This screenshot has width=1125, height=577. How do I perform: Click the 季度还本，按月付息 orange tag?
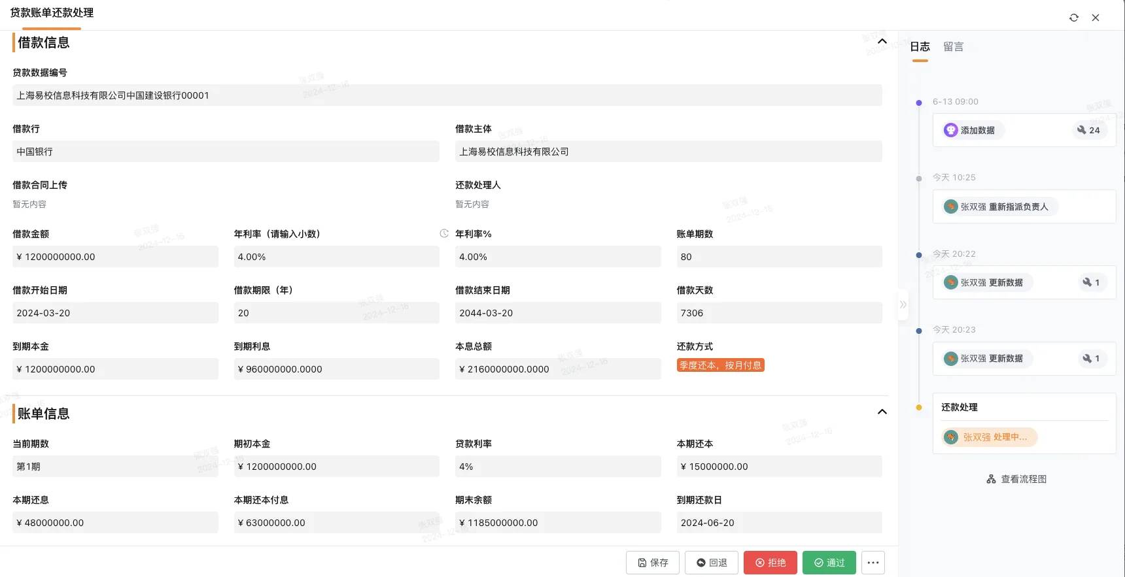point(720,365)
